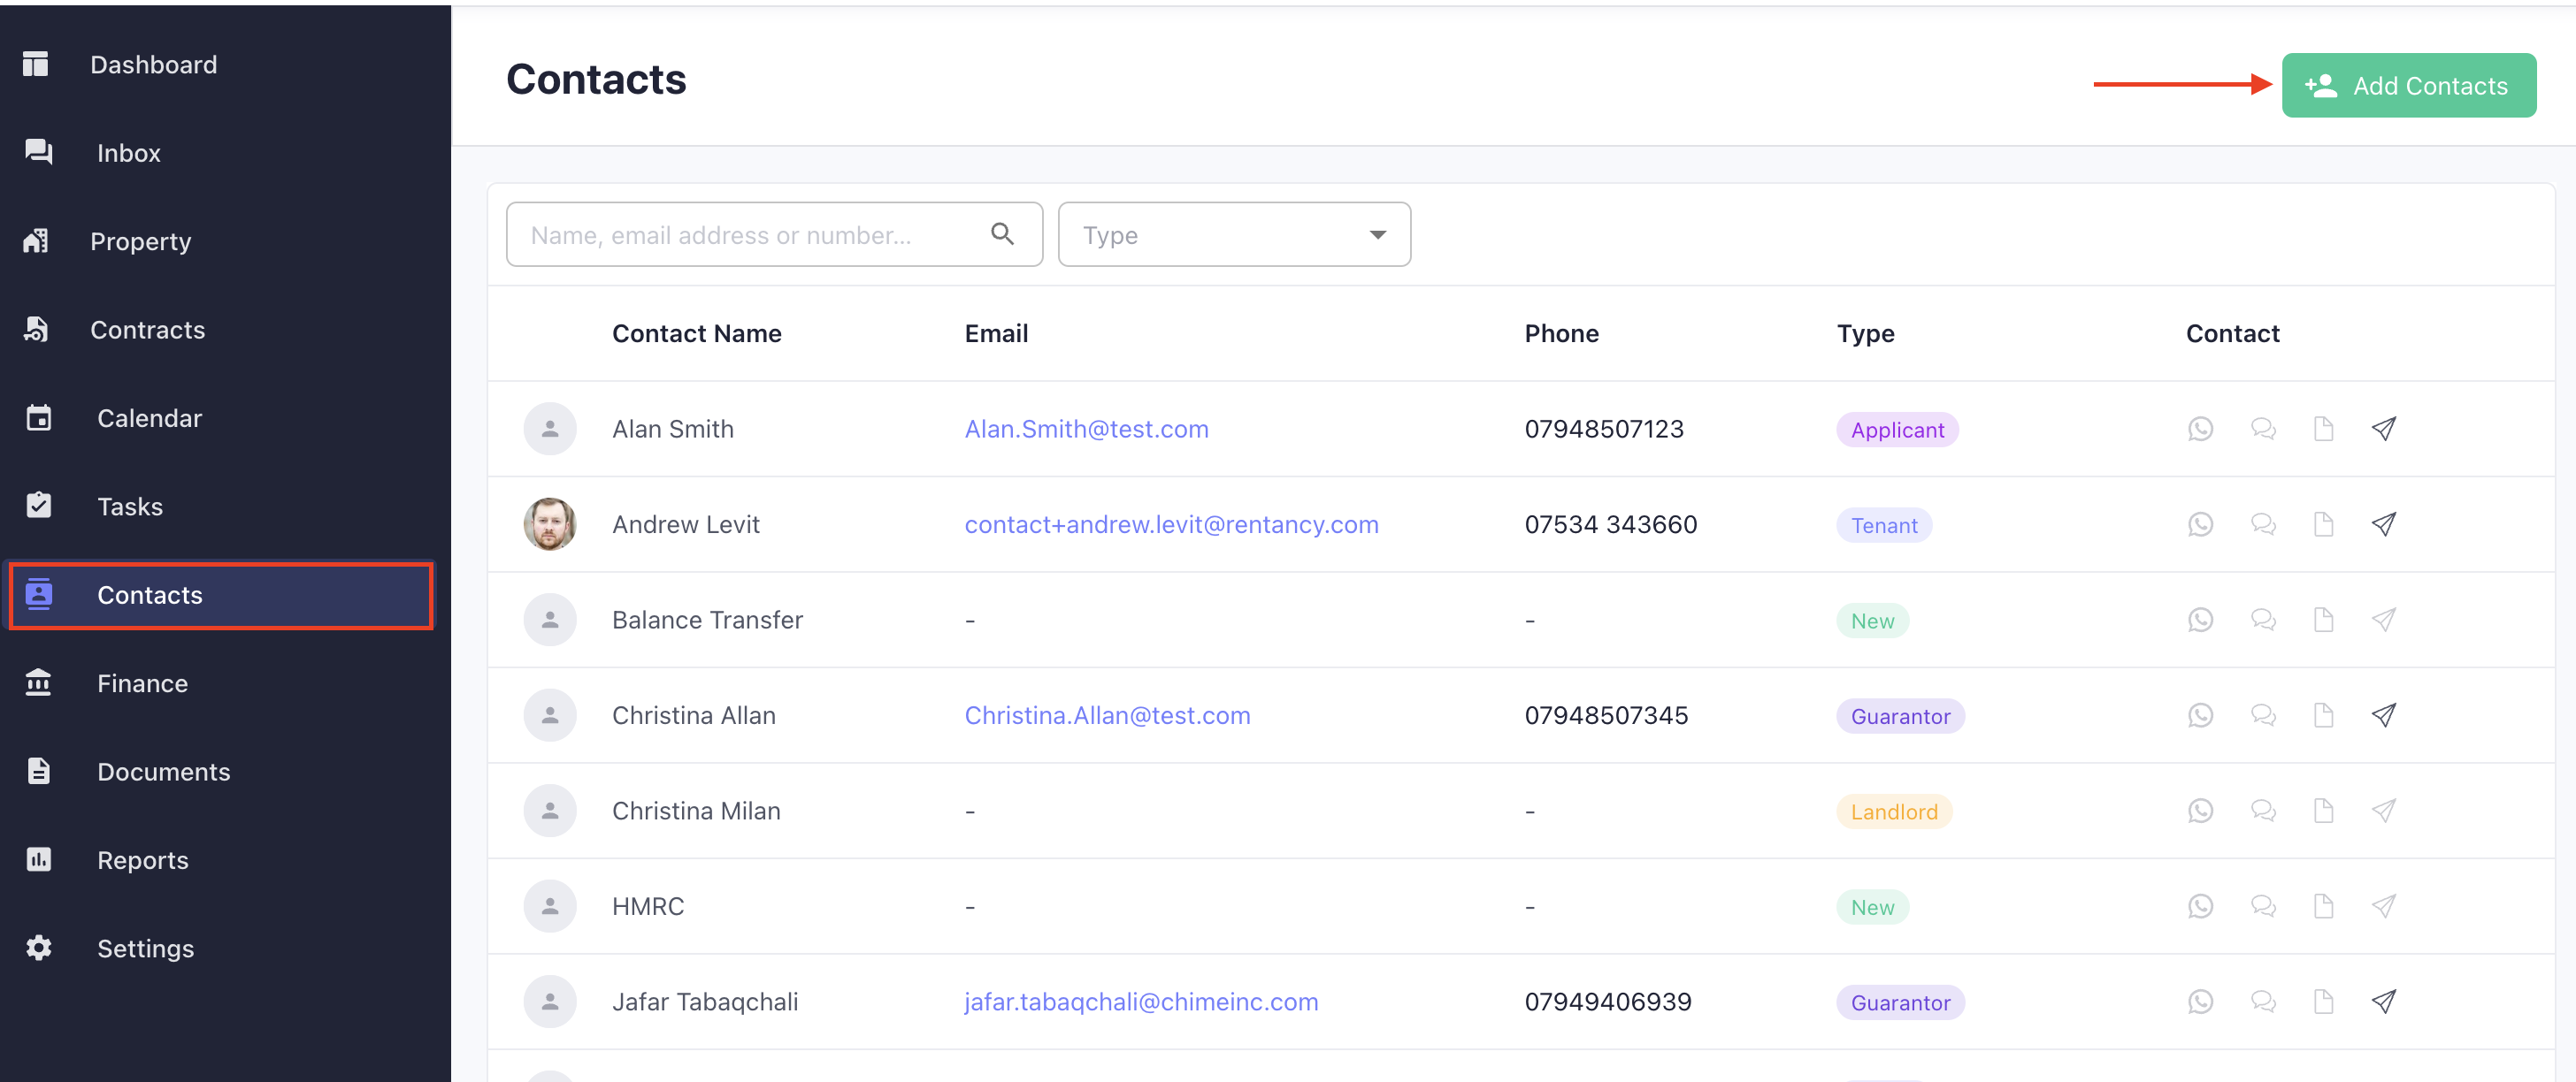2576x1082 pixels.
Task: Click WhatsApp icon for Alan Smith
Action: [2200, 430]
